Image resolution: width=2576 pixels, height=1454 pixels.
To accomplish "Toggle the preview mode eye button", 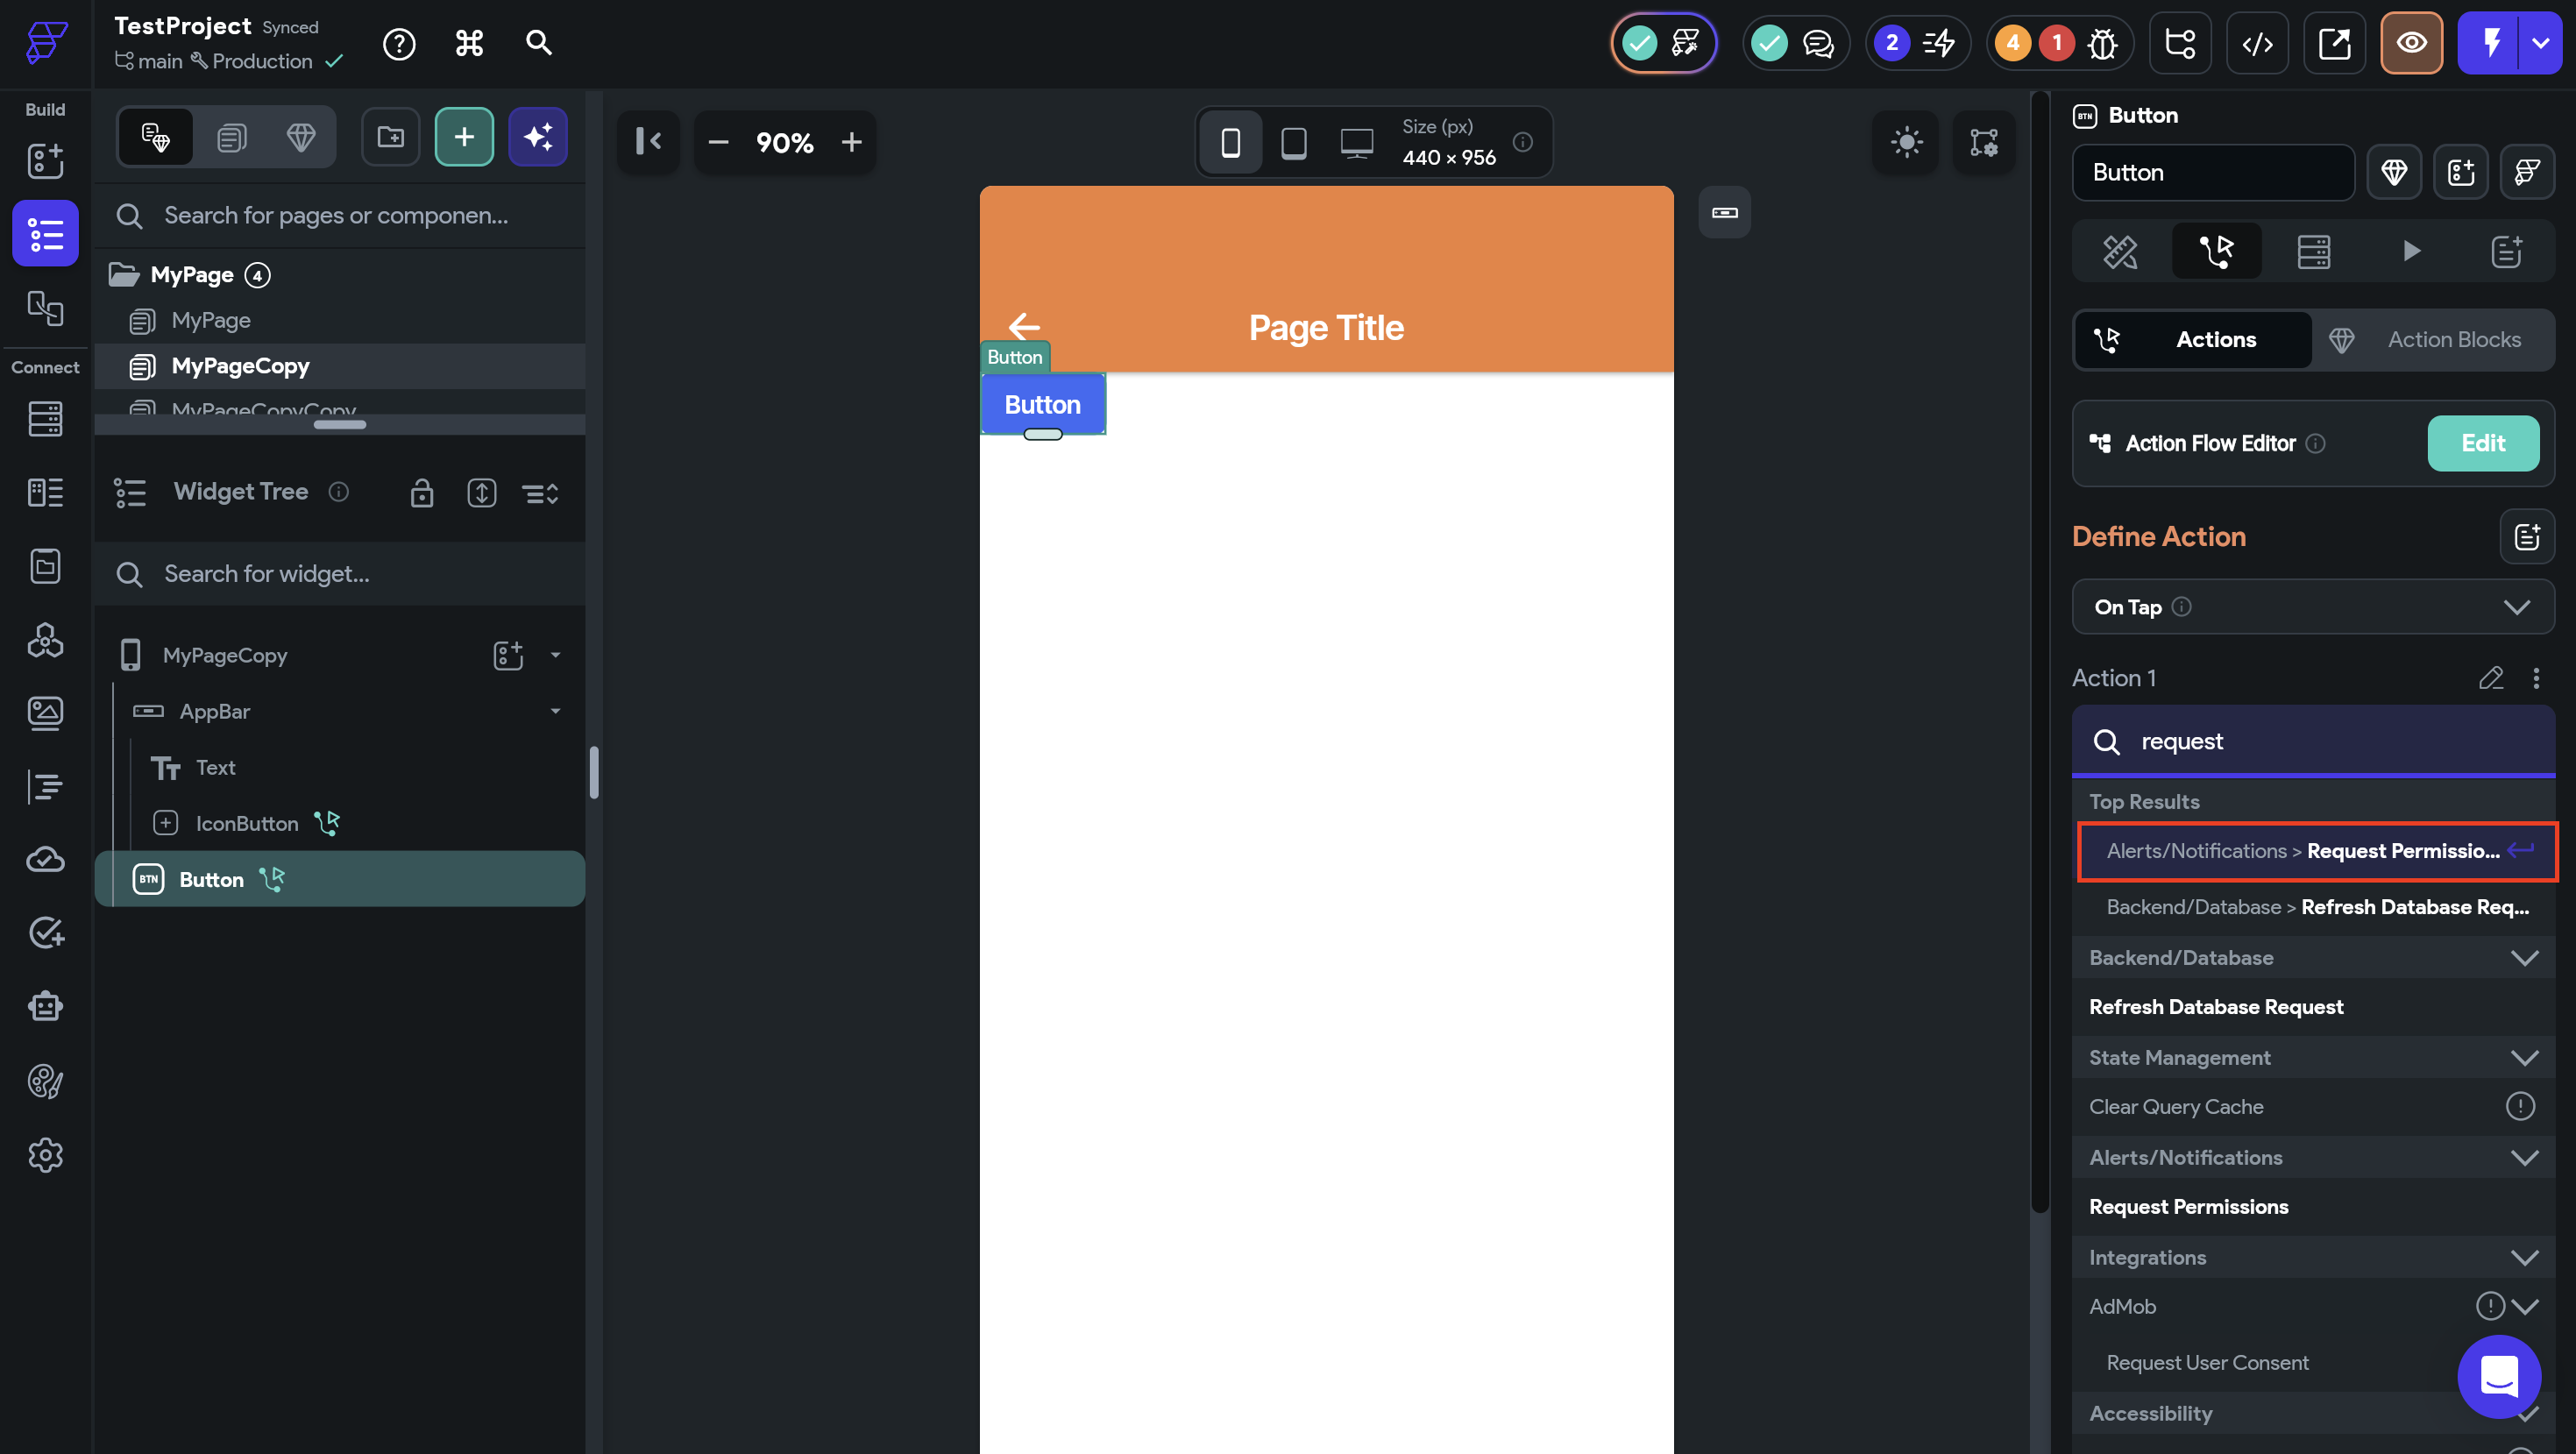I will [2411, 43].
